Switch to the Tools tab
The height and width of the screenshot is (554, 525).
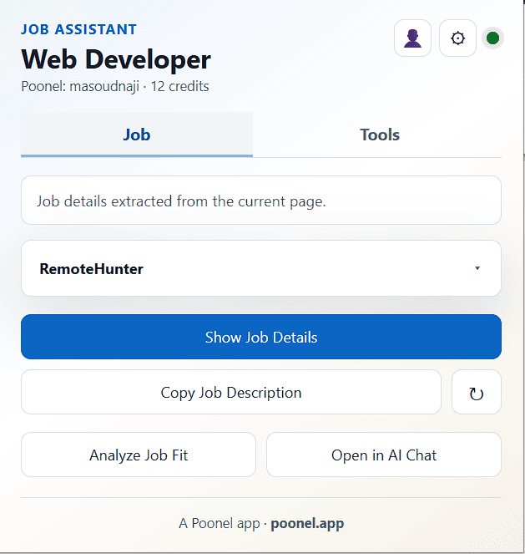tap(379, 135)
